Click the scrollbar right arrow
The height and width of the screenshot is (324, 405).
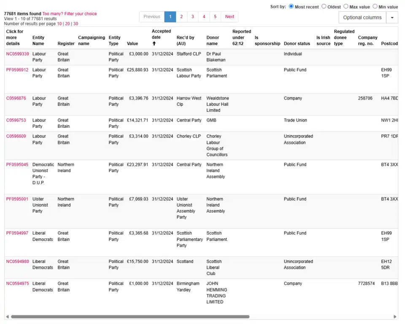(395, 316)
